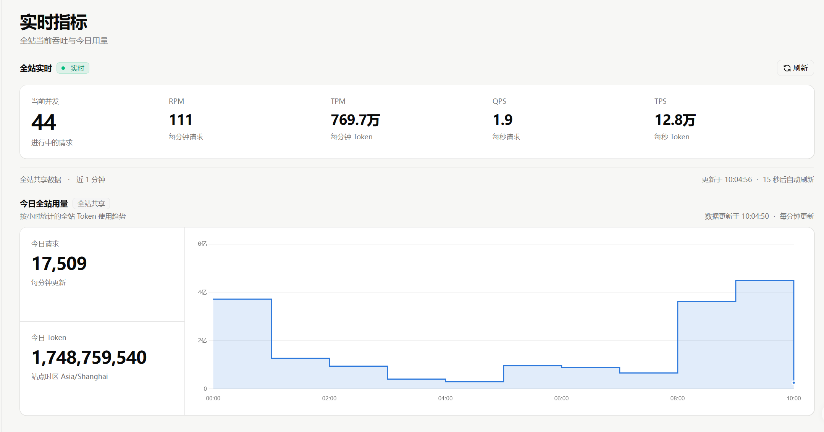Click the 今日 Token 1,748,759,540 value
This screenshot has width=824, height=432.
89,357
